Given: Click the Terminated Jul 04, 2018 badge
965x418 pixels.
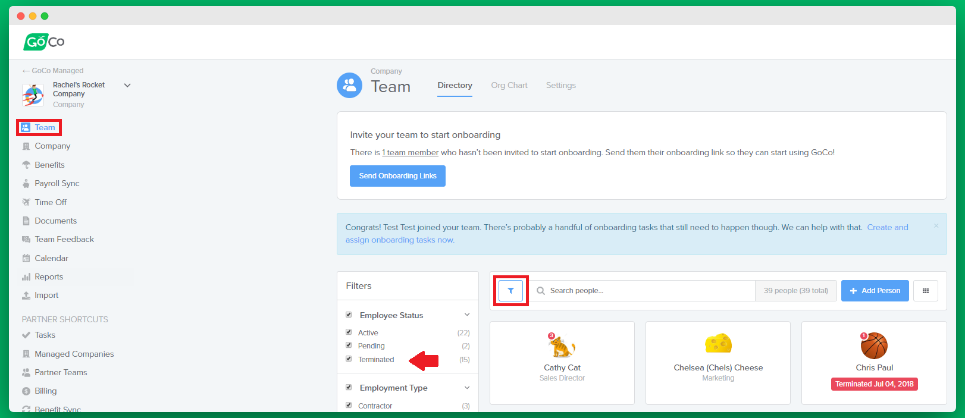Looking at the screenshot, I should [874, 384].
